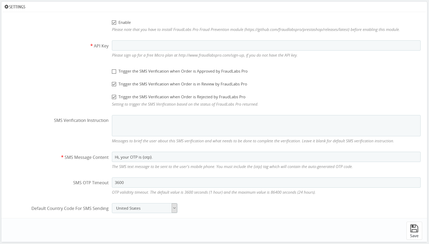
Task: Click OTP validity timeout help text
Action: coord(214,192)
